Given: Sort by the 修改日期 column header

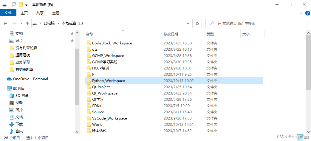Looking at the screenshot, I should tap(171, 34).
